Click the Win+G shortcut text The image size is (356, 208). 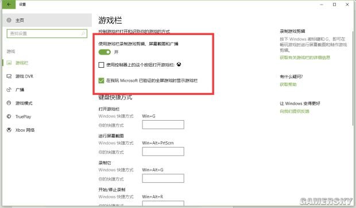click(x=149, y=116)
